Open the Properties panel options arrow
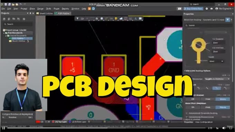This screenshot has height=132, width=235. [x=233, y=14]
